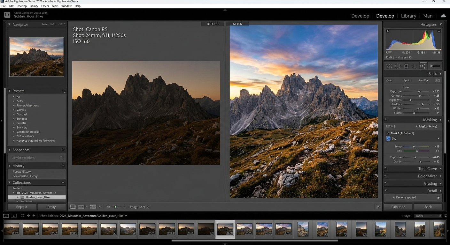Click the shadow clipping triangle on histogram
Screen dimensions: 450x245
coord(388,31)
